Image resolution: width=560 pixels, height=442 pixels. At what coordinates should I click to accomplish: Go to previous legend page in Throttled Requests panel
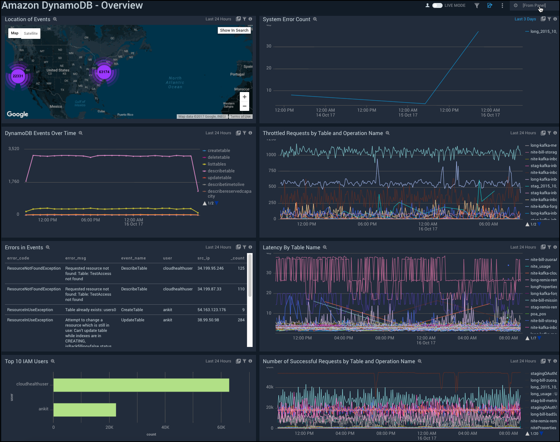tap(528, 224)
